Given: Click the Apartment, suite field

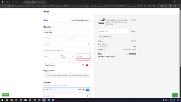Looking at the screenshot, I should click(67, 50).
